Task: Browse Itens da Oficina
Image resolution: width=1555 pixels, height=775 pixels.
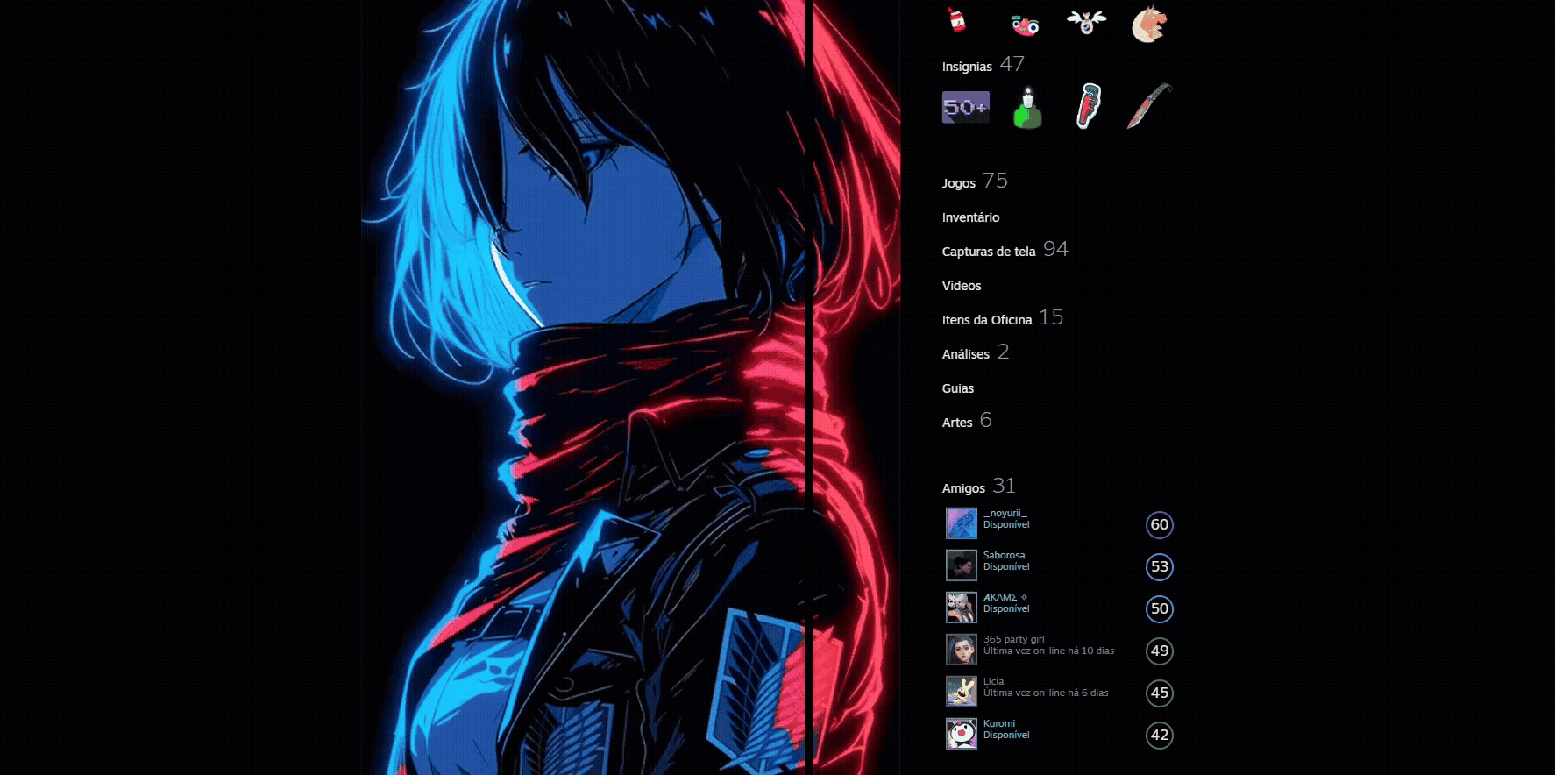Action: point(987,320)
